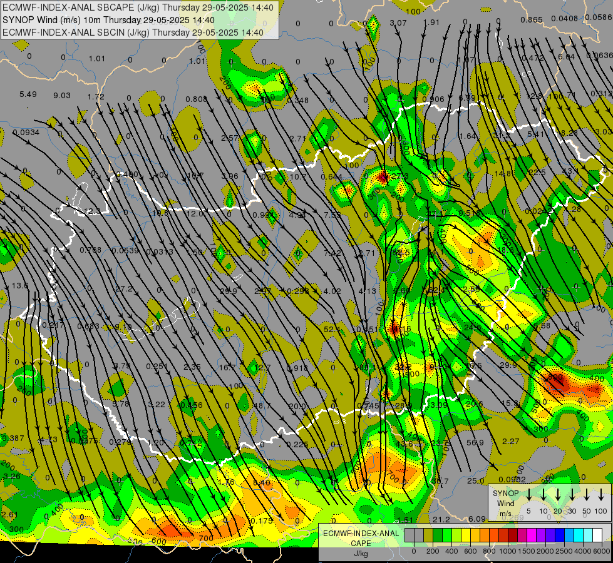Click the 6000 tick label on color scale
This screenshot has height=563, width=613.
602,551
